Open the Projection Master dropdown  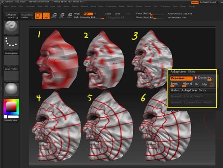pyautogui.click(x=27, y=16)
